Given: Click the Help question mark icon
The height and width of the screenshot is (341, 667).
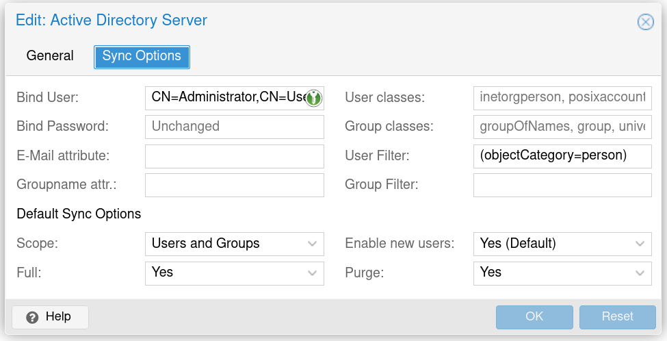Looking at the screenshot, I should tap(32, 317).
